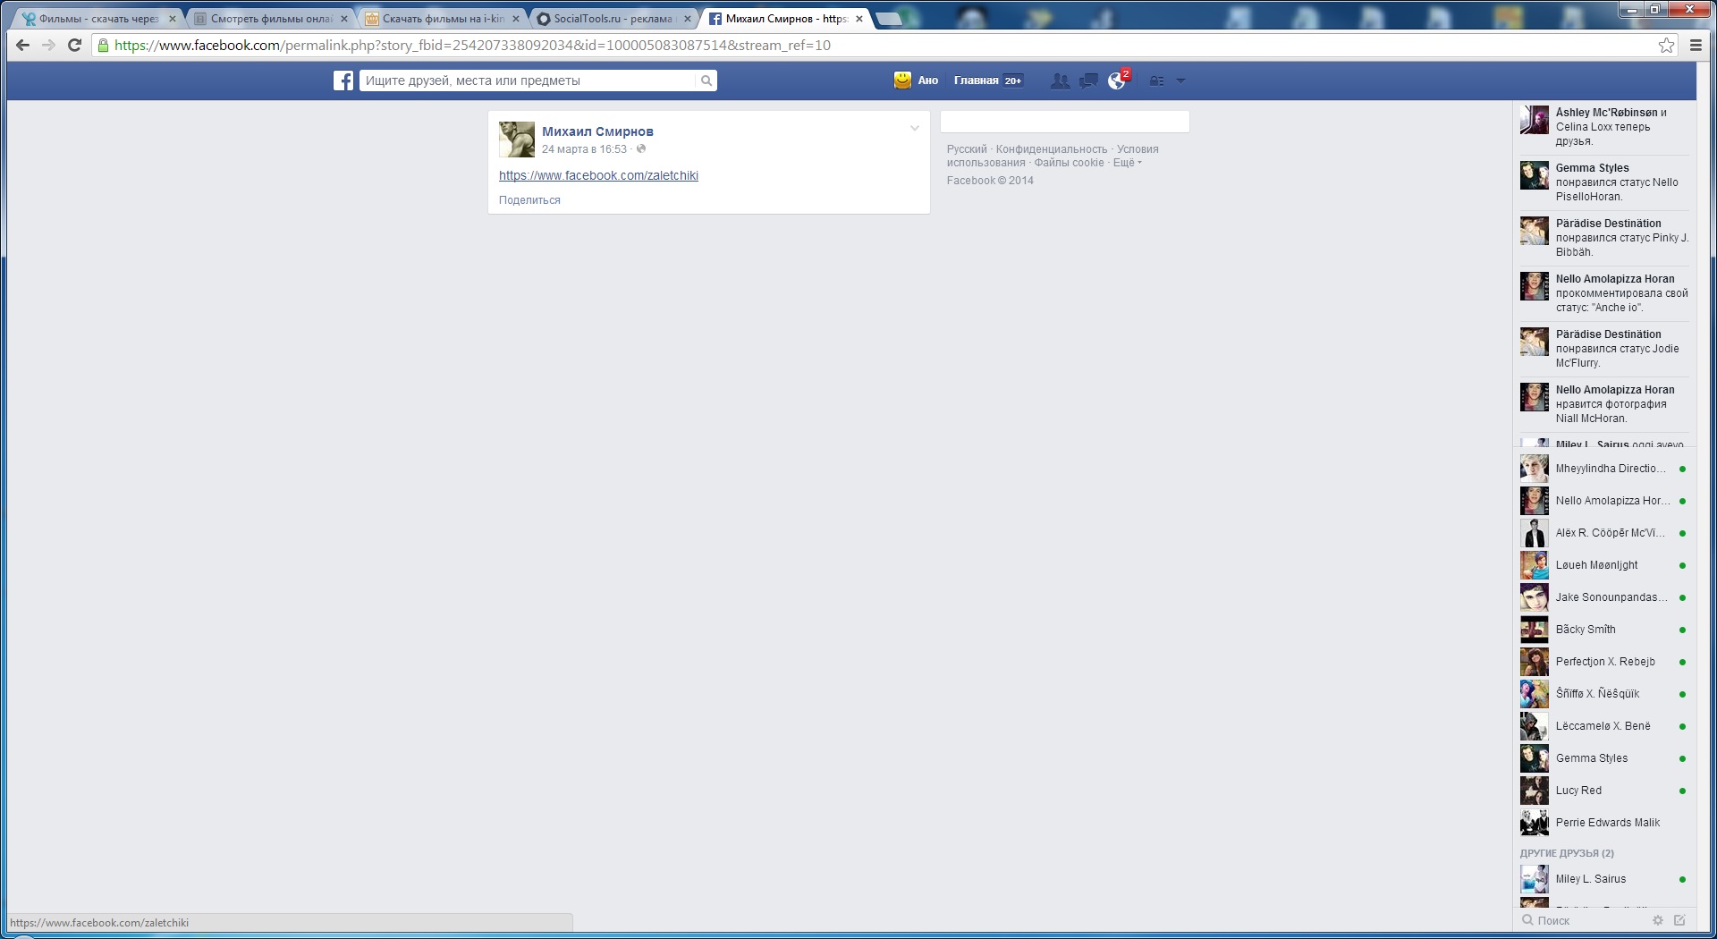Open the Михаил Смирнов author name link

tap(597, 131)
